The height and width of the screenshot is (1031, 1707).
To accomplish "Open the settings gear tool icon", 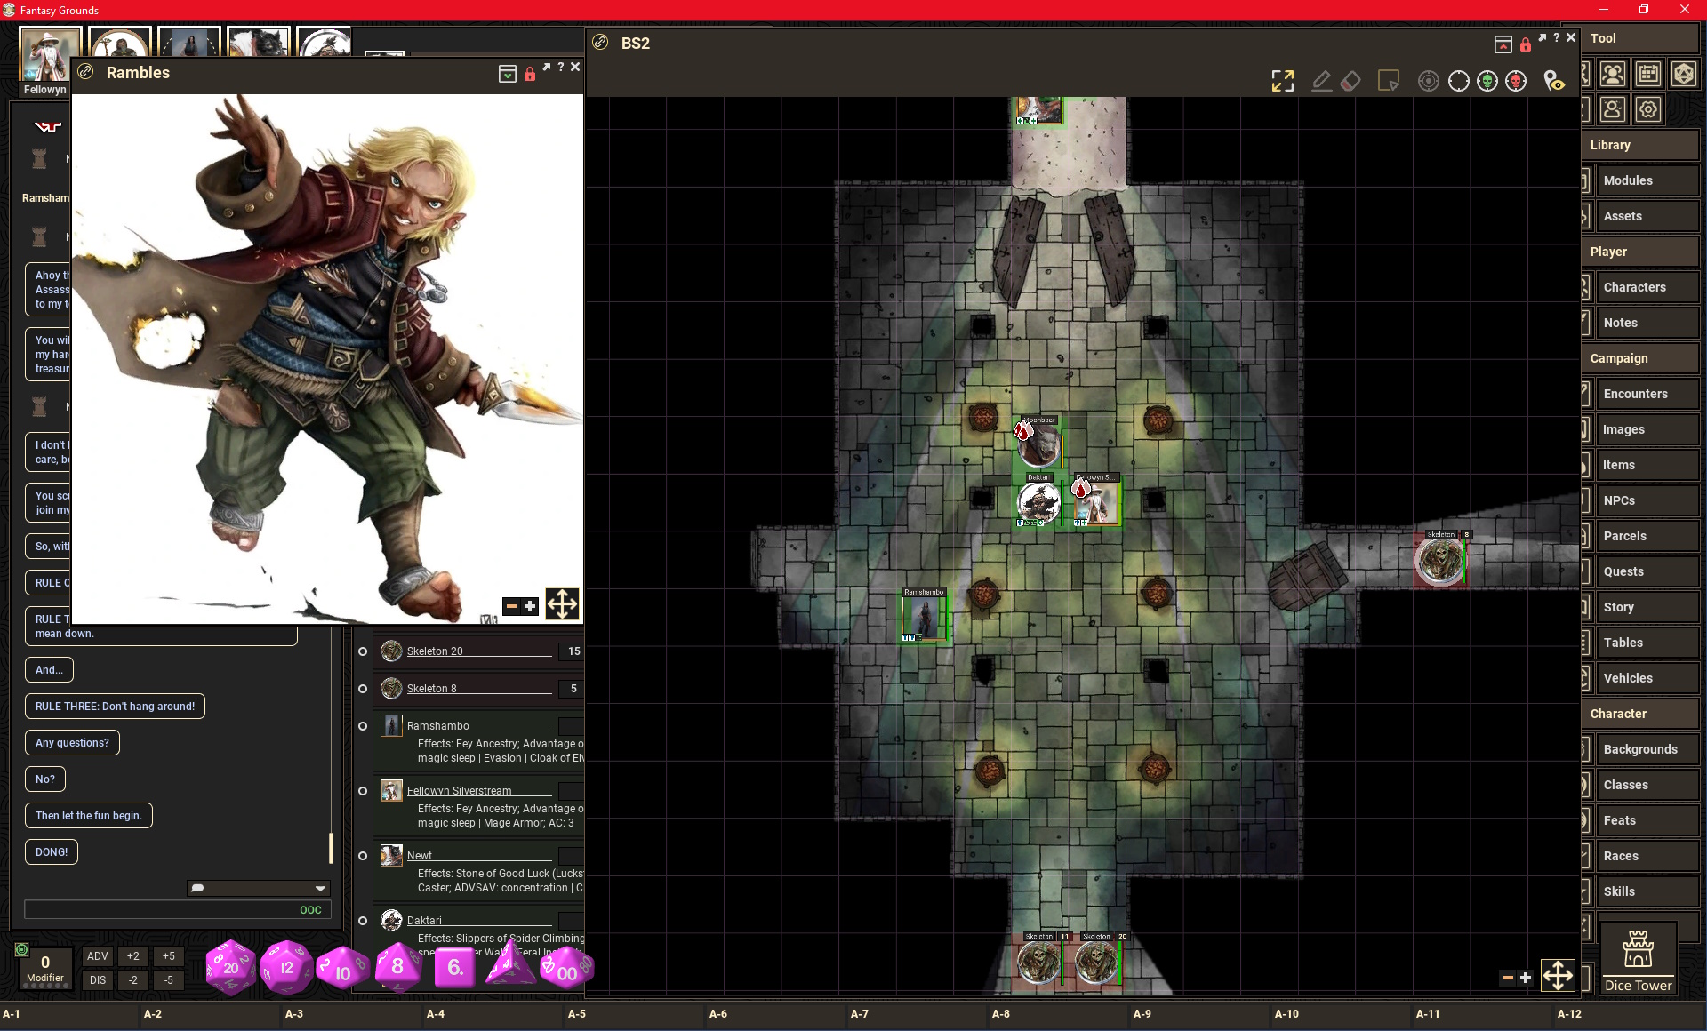I will [1647, 109].
